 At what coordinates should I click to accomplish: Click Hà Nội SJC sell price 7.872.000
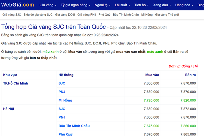coord(188,109)
